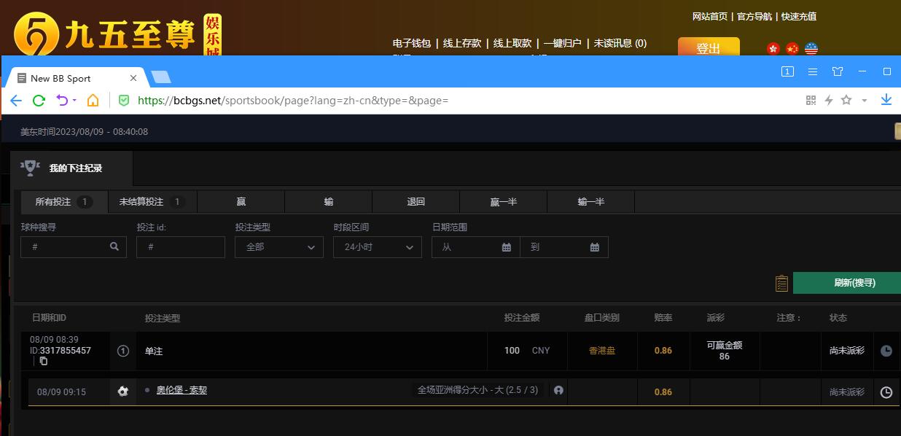The image size is (901, 436).
Task: Reload the page with the green refresh icon
Action: (x=39, y=101)
